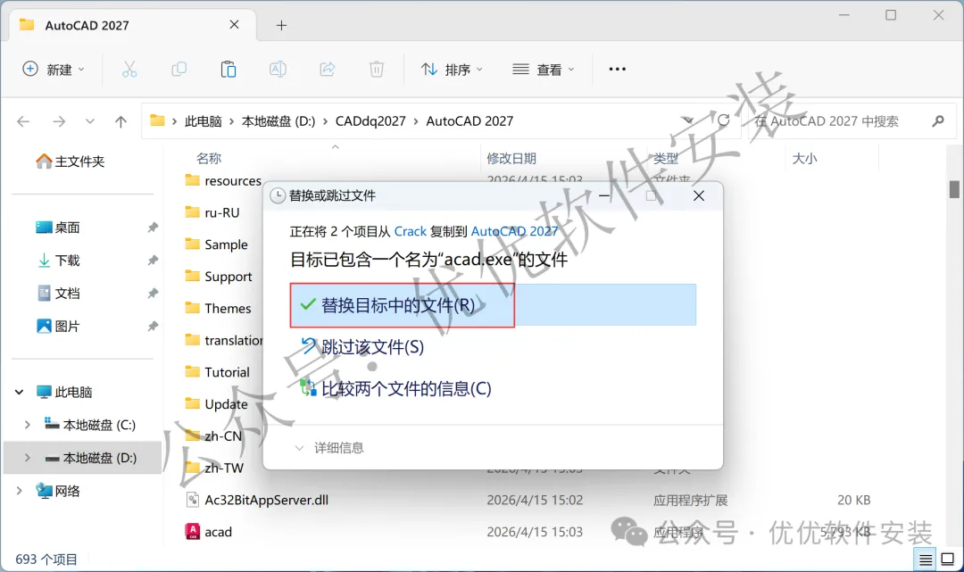Unpin 文档 via its pin icon

pyautogui.click(x=153, y=293)
